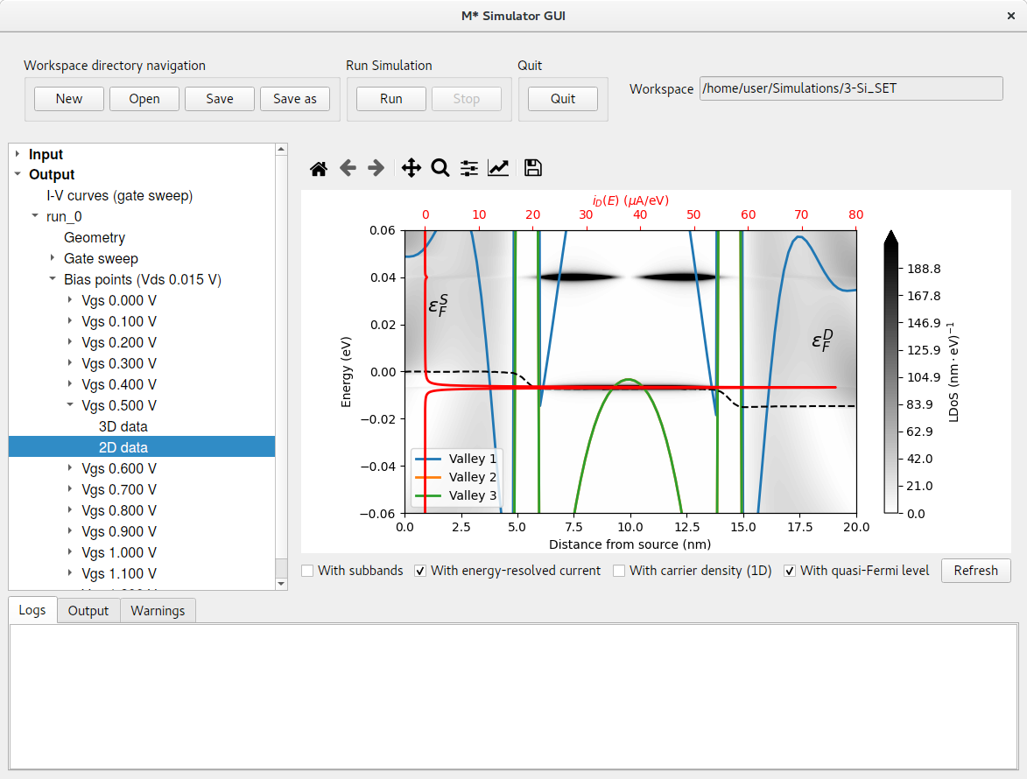Expand the Vgs 0.300 V entry
Image resolution: width=1027 pixels, height=779 pixels.
point(68,363)
